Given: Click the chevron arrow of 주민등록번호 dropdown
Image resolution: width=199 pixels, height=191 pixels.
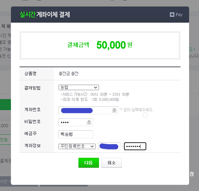Looking at the screenshot, I should [92, 146].
